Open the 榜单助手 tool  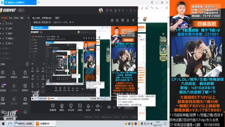(25, 87)
